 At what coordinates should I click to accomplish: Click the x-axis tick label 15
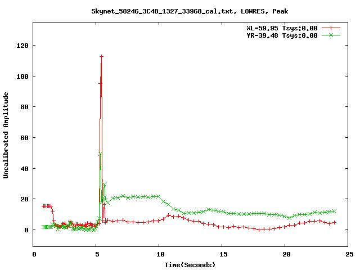point(223,254)
